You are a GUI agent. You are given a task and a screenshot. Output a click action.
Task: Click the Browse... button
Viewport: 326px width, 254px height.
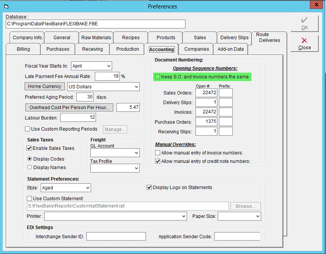tap(245, 206)
